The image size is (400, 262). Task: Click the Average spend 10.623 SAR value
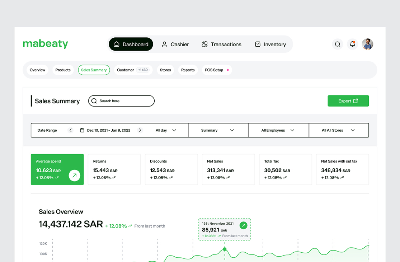point(48,170)
